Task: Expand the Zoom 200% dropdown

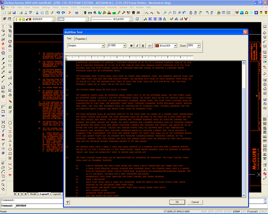Action: pos(198,45)
